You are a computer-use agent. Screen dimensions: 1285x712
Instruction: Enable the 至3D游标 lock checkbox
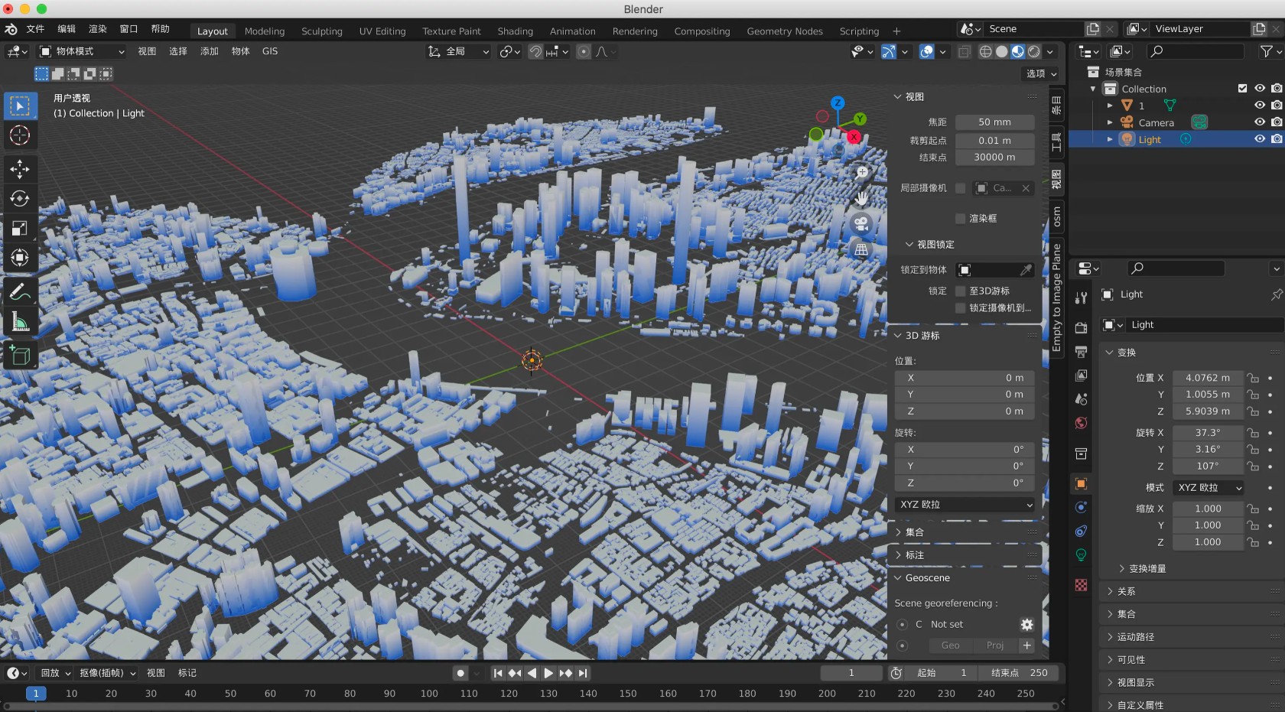(x=961, y=291)
